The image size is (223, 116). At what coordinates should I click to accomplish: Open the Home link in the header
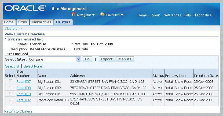point(142,15)
